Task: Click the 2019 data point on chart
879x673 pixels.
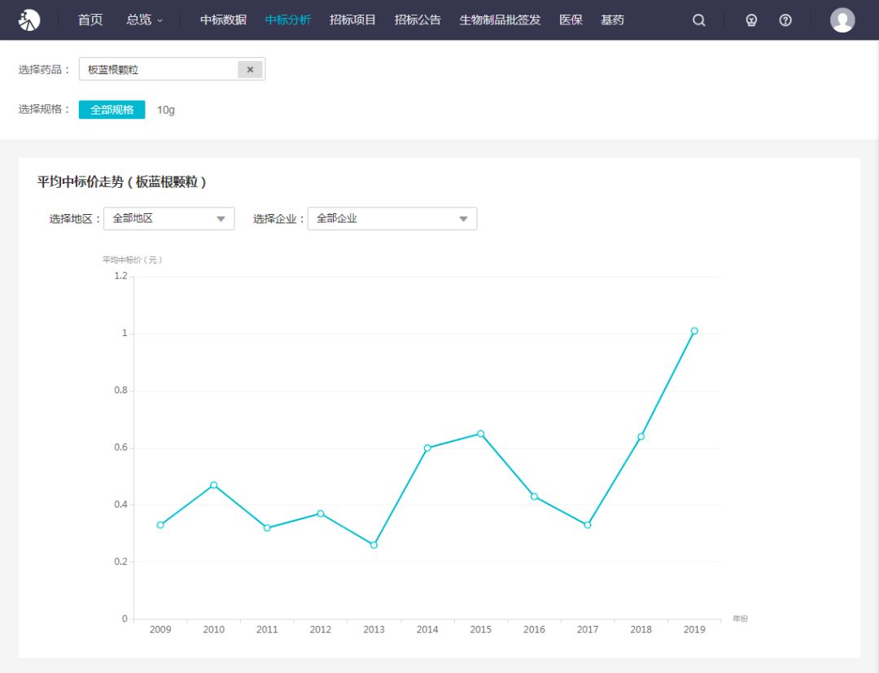Action: coord(694,331)
